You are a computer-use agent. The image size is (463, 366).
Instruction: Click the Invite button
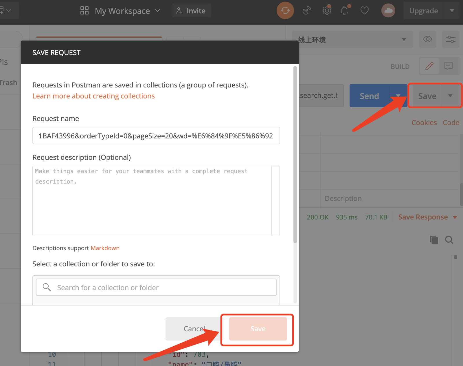pos(192,11)
